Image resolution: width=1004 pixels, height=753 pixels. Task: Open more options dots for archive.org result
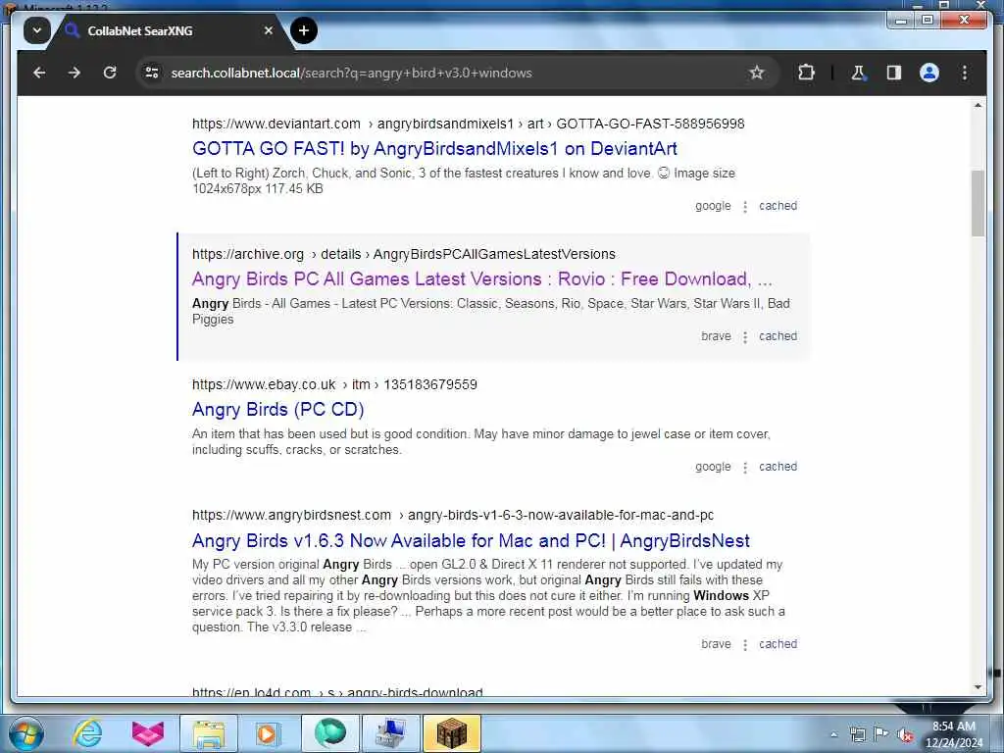point(745,337)
